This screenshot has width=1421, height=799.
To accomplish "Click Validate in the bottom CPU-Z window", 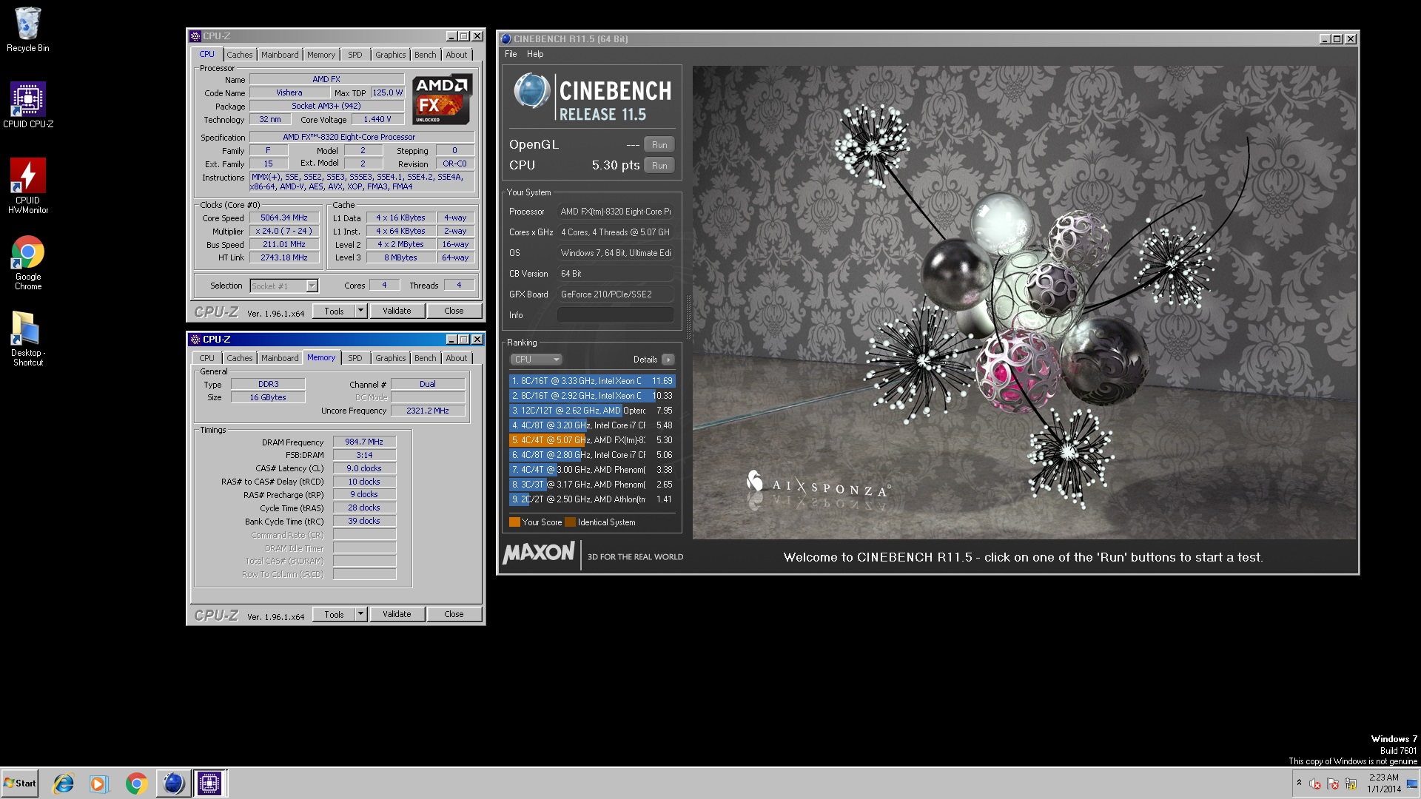I will (x=397, y=615).
